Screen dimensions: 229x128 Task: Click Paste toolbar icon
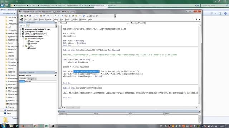click(41, 16)
